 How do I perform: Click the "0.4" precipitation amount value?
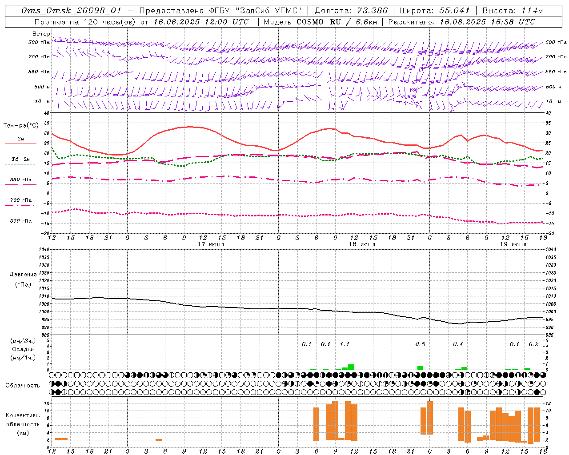pos(458,344)
